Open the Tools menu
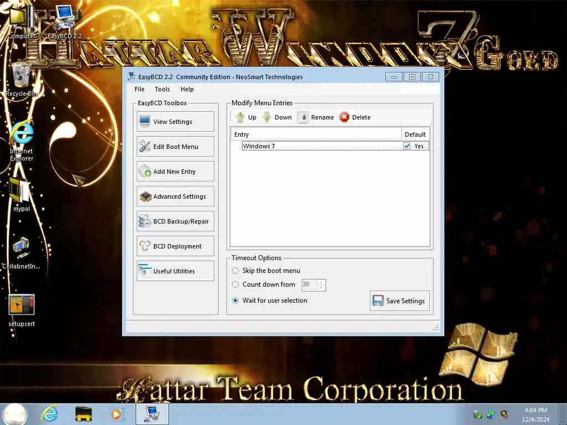567x425 pixels. pos(162,89)
